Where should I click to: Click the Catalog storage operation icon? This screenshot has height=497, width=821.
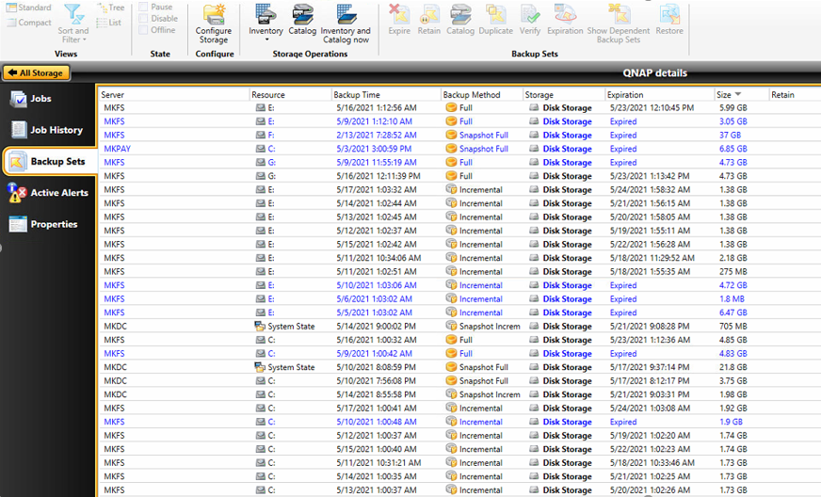(x=302, y=21)
